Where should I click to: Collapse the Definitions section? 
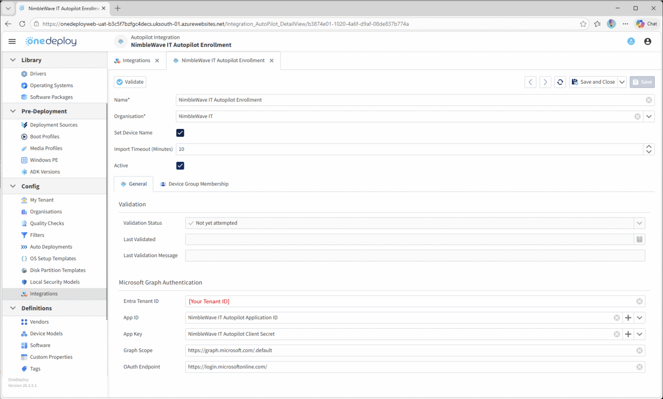(x=13, y=308)
